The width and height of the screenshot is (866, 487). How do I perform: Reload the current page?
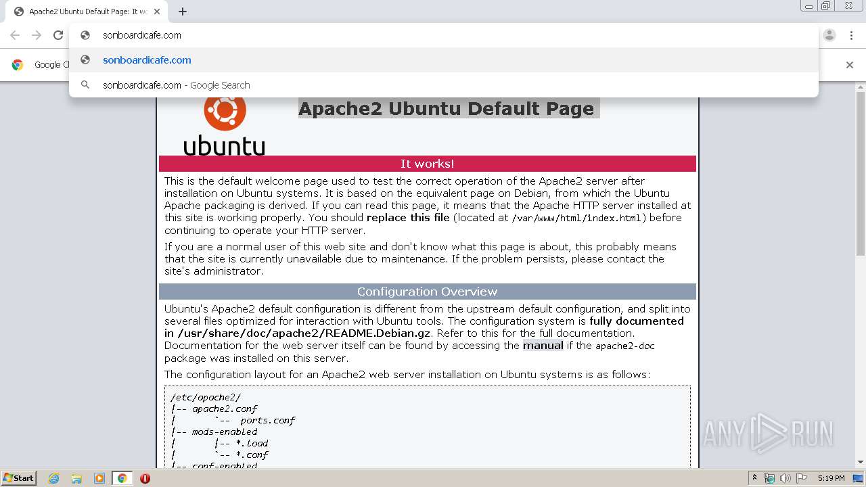(58, 35)
